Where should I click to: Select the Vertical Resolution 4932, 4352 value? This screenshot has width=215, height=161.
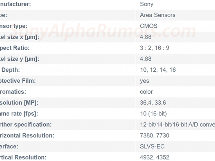155,157
